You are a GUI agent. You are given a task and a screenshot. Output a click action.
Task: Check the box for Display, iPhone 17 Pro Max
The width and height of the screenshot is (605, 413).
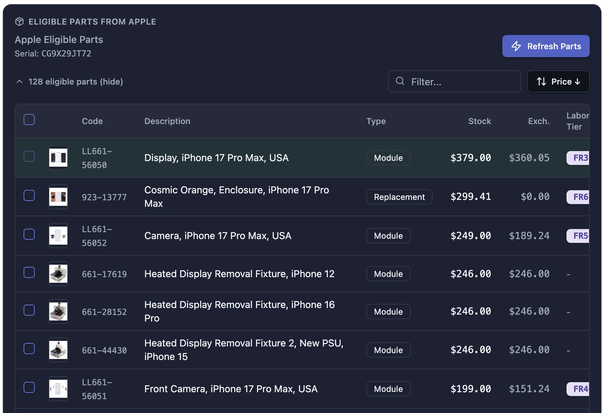pyautogui.click(x=29, y=156)
